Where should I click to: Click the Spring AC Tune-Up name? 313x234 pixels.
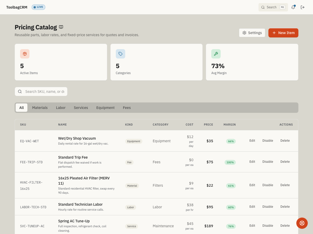[74, 221]
